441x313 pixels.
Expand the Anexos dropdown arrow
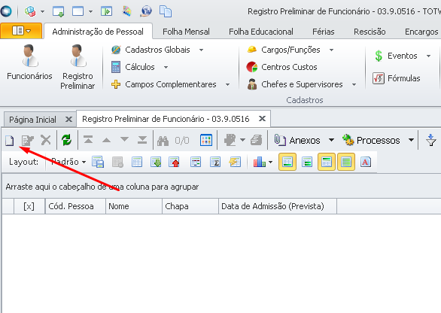332,140
